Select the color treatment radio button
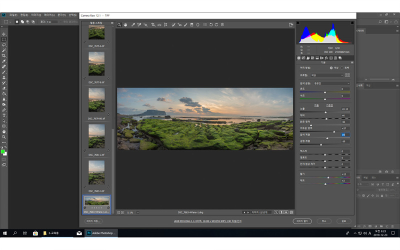Image resolution: width=400 pixels, height=250 pixels. (x=331, y=68)
